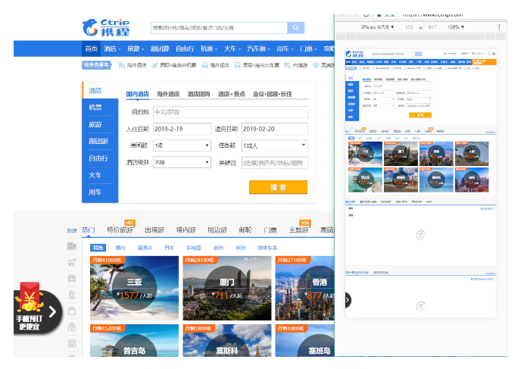The width and height of the screenshot is (521, 369).
Task: Select 机票 in the blue side menu
Action: [95, 108]
